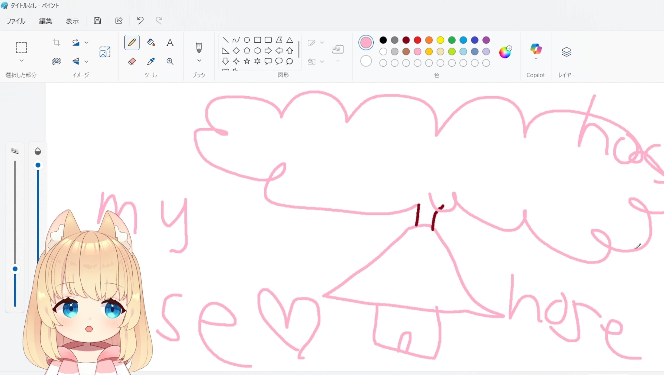The width and height of the screenshot is (664, 375).
Task: Choose the Diamond shape
Action: coord(236,51)
